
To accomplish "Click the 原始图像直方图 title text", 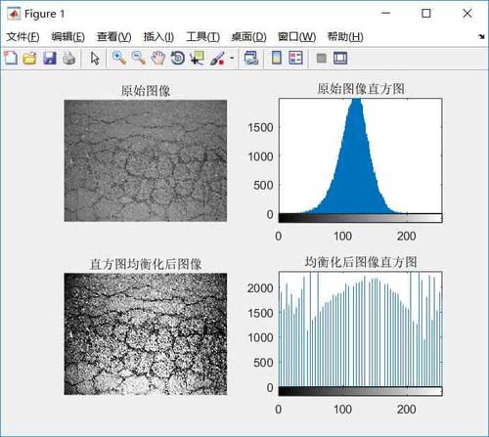I will (361, 88).
